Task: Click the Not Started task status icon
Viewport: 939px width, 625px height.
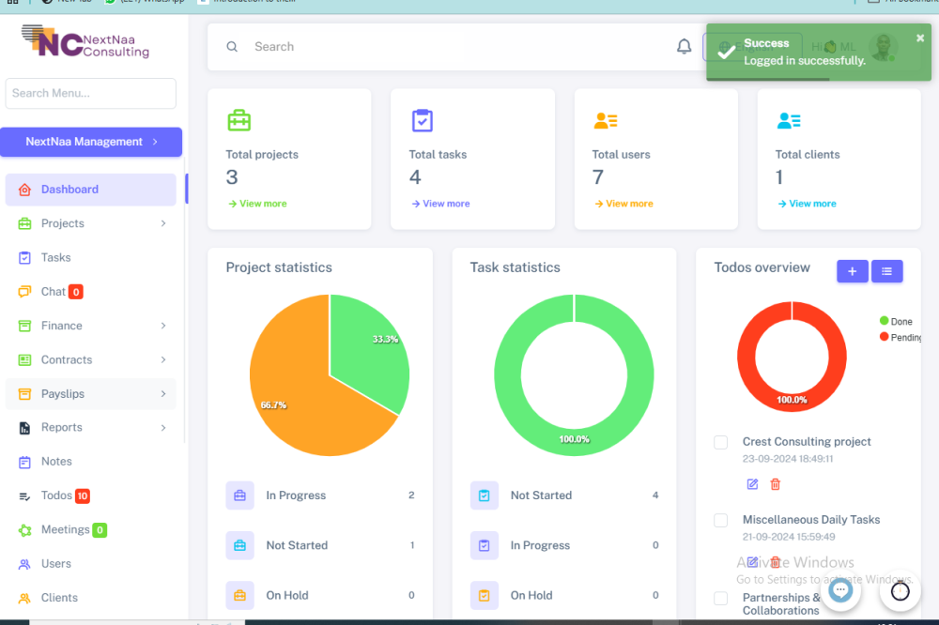Action: tap(484, 495)
